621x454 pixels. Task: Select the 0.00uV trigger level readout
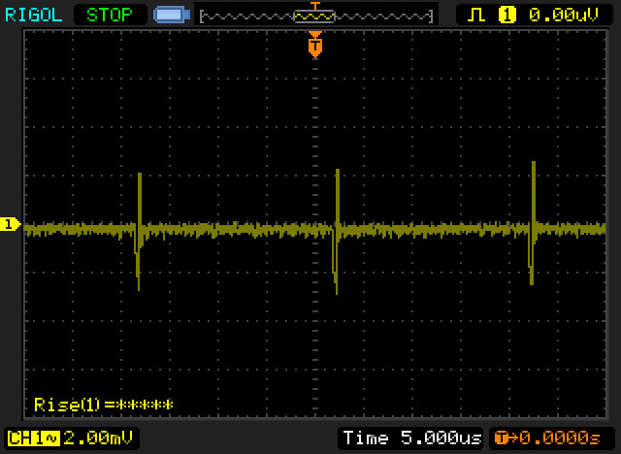point(564,16)
